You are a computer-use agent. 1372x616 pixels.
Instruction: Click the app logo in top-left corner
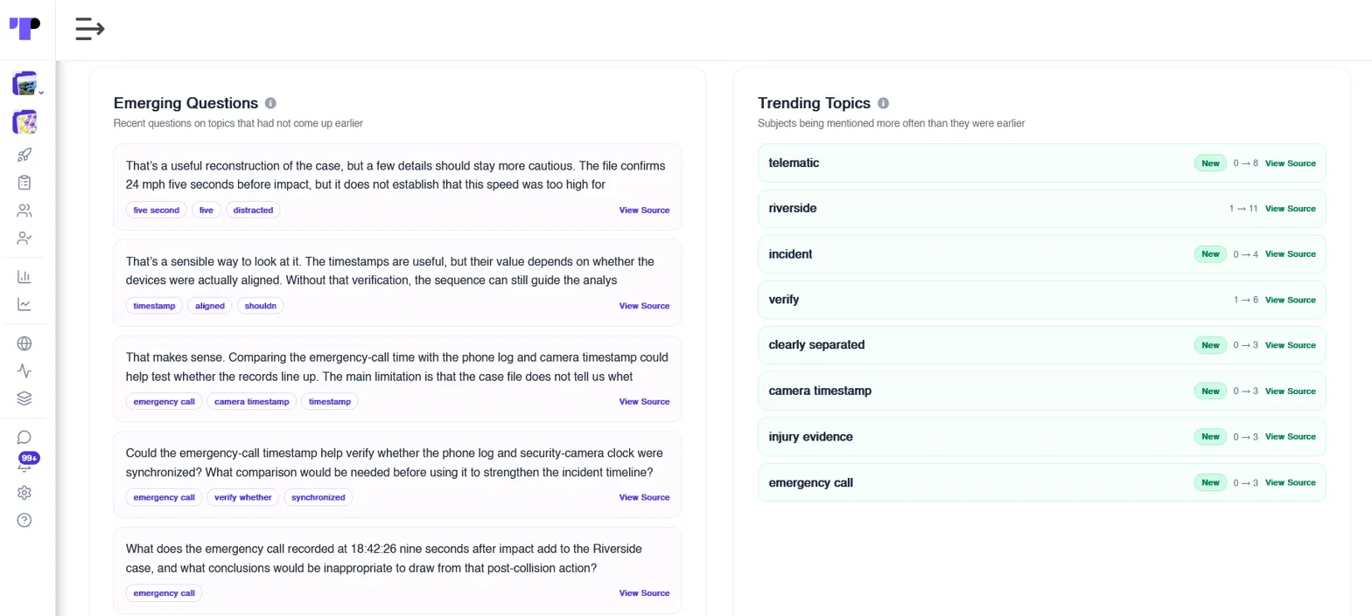[24, 28]
